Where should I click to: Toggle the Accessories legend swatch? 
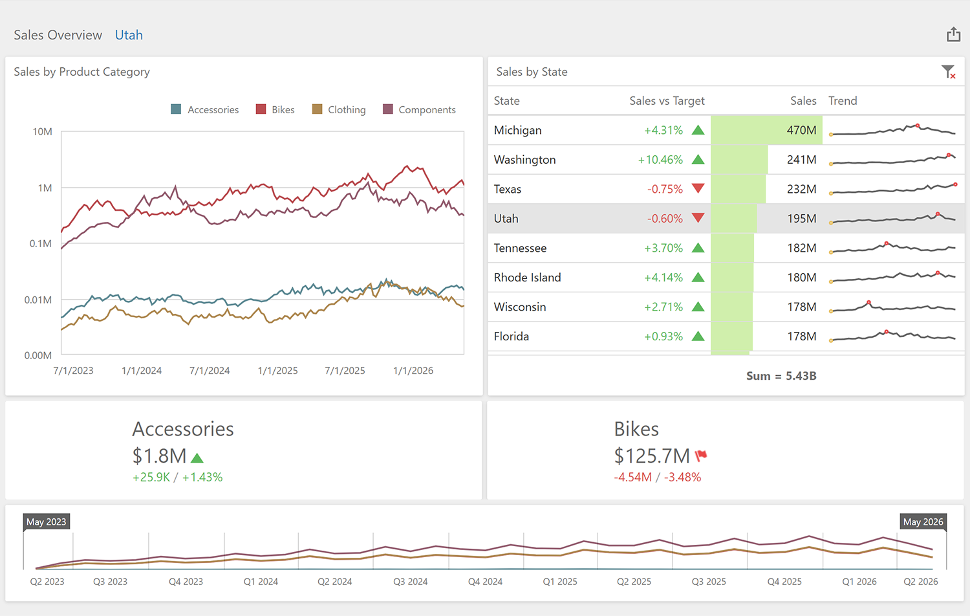[176, 109]
